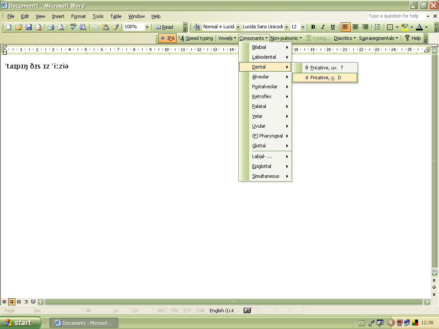Run the Spelling and Grammar checker
The height and width of the screenshot is (329, 439).
(73, 27)
